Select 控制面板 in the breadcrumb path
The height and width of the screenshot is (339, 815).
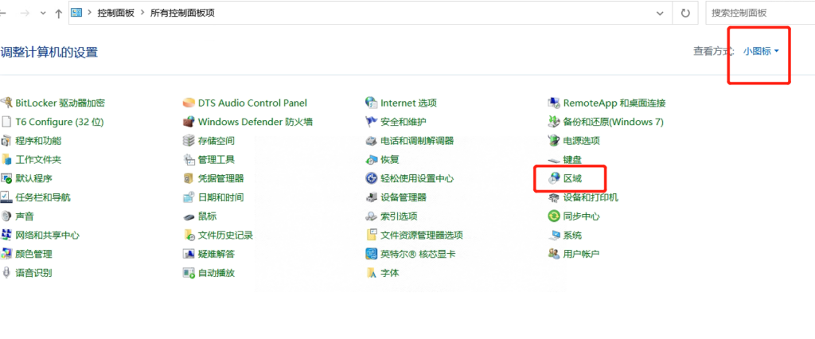click(115, 13)
